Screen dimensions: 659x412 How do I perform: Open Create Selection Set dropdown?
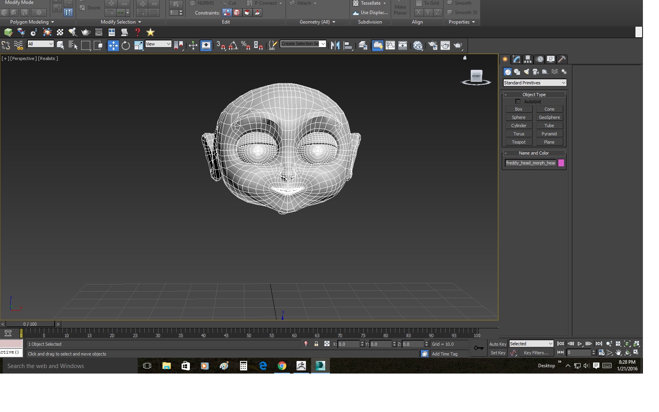point(303,44)
